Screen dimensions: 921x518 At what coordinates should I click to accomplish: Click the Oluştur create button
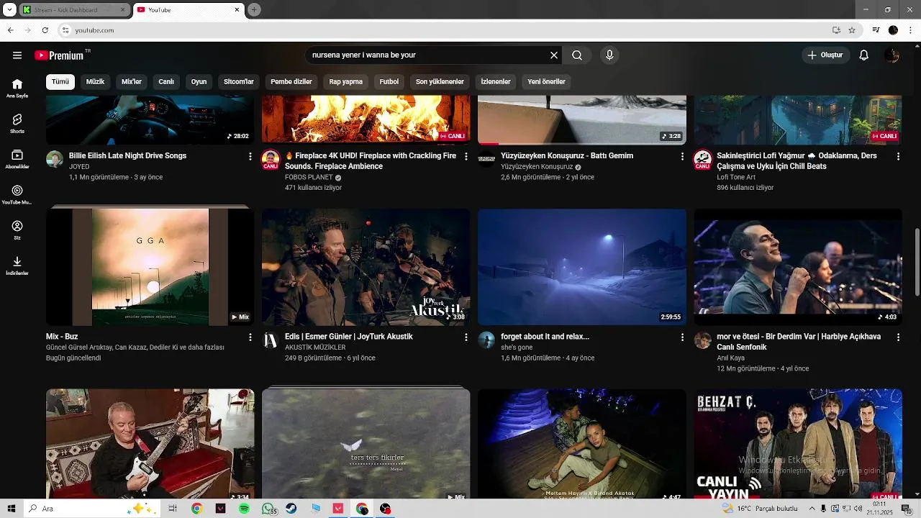[825, 55]
